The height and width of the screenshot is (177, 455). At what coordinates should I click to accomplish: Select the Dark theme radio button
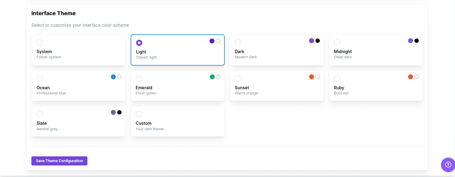(238, 43)
